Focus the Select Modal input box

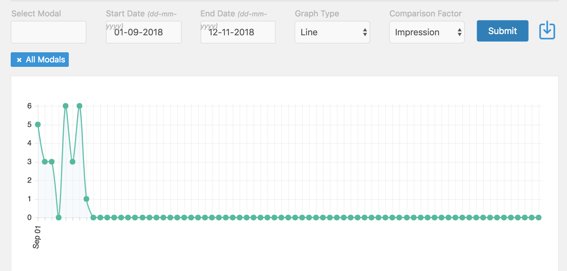click(49, 32)
